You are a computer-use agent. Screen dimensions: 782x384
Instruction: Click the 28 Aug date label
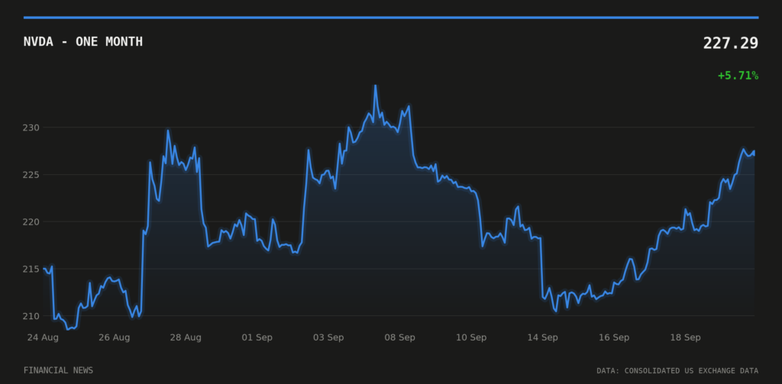(186, 337)
